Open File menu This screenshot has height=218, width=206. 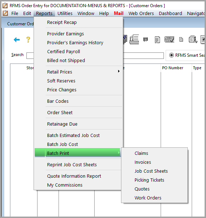[x=15, y=13]
